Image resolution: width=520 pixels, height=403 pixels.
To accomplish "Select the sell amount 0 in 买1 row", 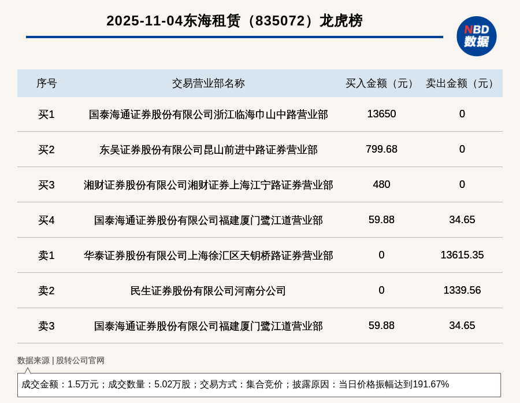I will pyautogui.click(x=462, y=114).
